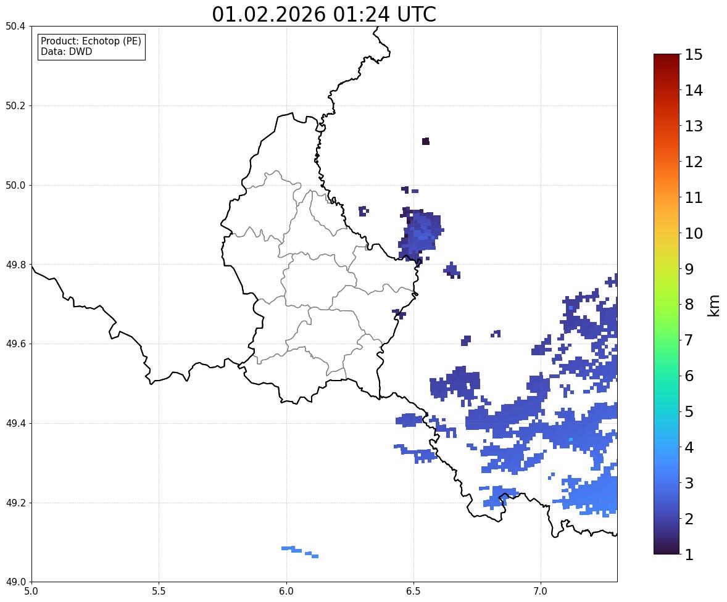The image size is (727, 602).
Task: Click the latitude label '50.4'
Action: click(x=15, y=27)
